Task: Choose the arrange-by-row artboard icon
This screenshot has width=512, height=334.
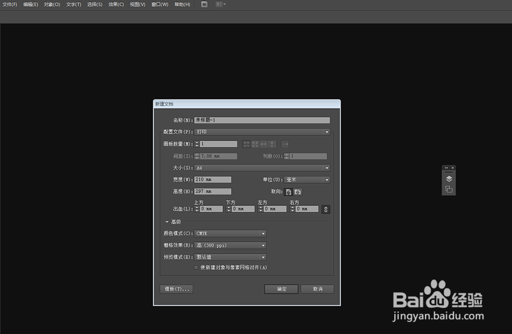Action: coord(263,144)
